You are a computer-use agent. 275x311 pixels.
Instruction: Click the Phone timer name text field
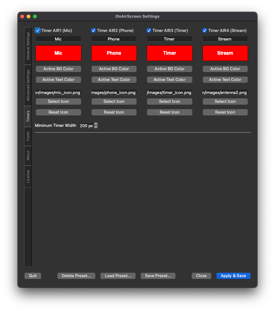[x=114, y=39]
